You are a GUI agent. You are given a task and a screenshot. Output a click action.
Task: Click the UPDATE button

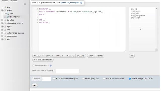(x=70, y=56)
